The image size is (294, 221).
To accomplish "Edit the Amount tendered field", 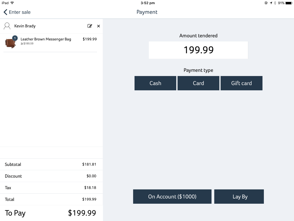I will point(198,50).
